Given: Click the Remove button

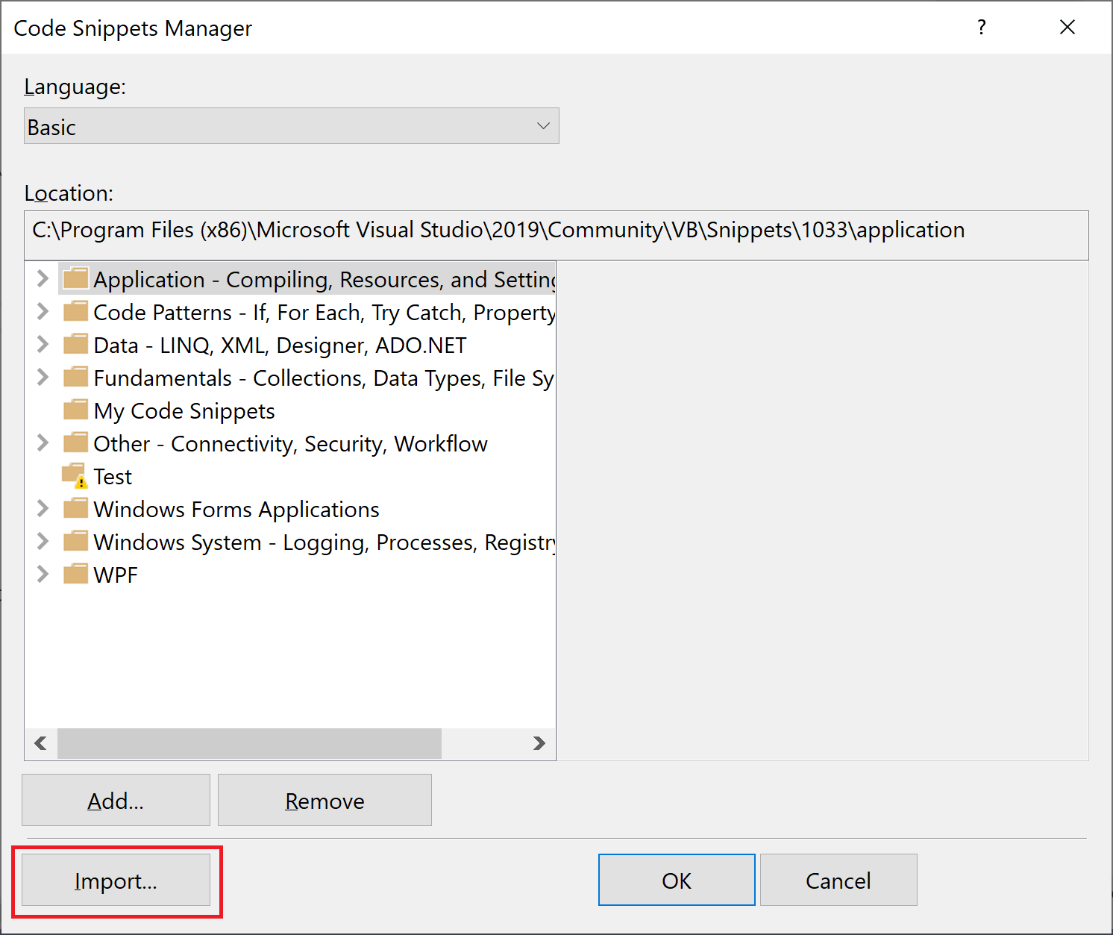Looking at the screenshot, I should (325, 800).
